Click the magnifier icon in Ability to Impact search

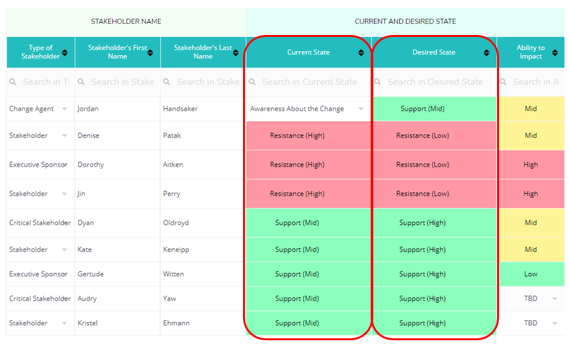tap(504, 82)
